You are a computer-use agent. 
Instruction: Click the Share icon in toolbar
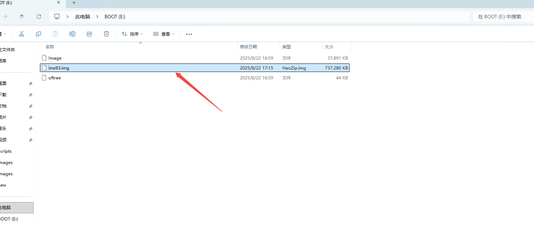tap(89, 34)
